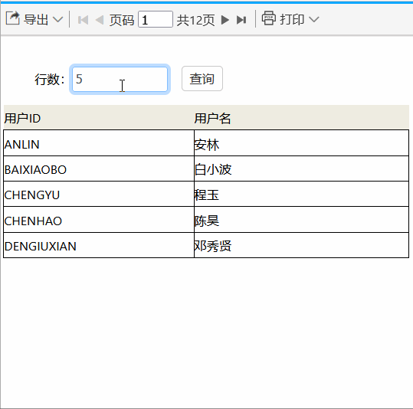Click the 行数 label
This screenshot has width=413, height=409.
click(50, 79)
